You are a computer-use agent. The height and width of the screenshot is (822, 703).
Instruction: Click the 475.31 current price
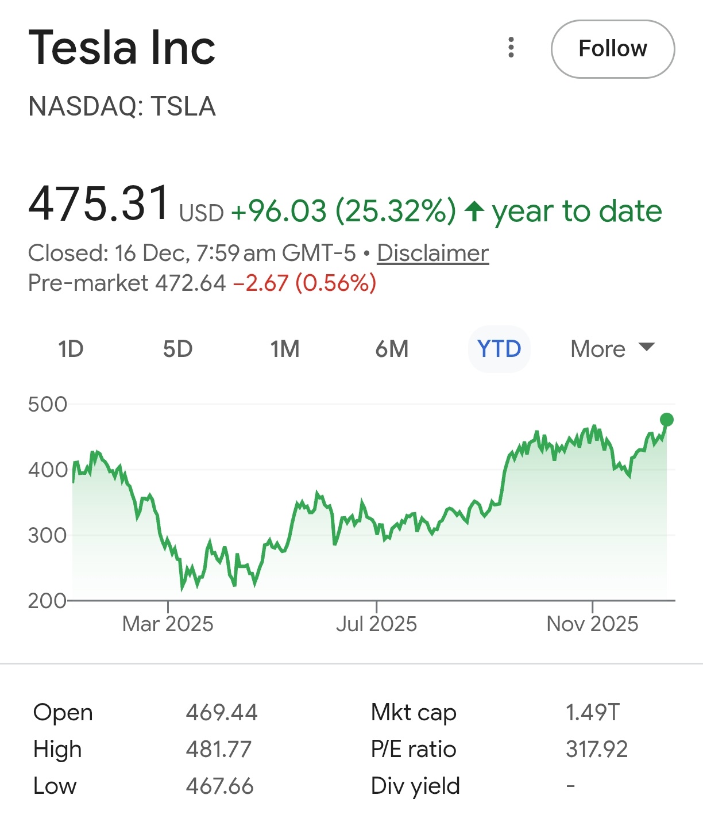[x=99, y=204]
